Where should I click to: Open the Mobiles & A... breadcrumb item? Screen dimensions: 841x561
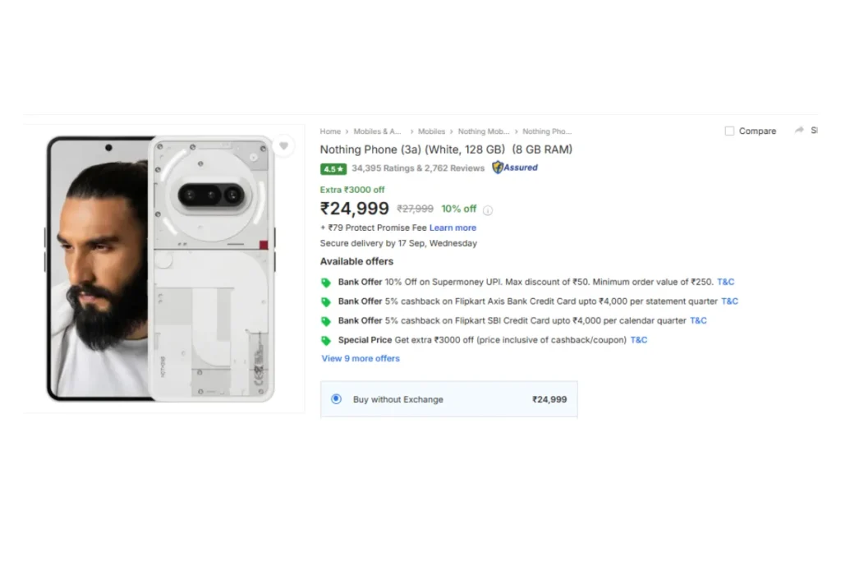tap(378, 131)
